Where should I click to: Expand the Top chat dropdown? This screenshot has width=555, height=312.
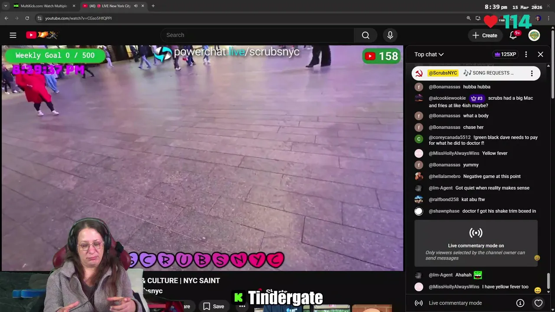pyautogui.click(x=429, y=54)
